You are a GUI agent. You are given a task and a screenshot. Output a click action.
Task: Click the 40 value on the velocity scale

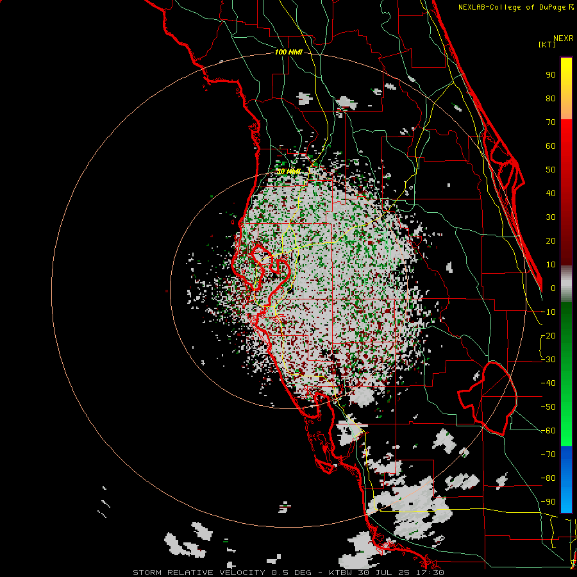click(551, 194)
